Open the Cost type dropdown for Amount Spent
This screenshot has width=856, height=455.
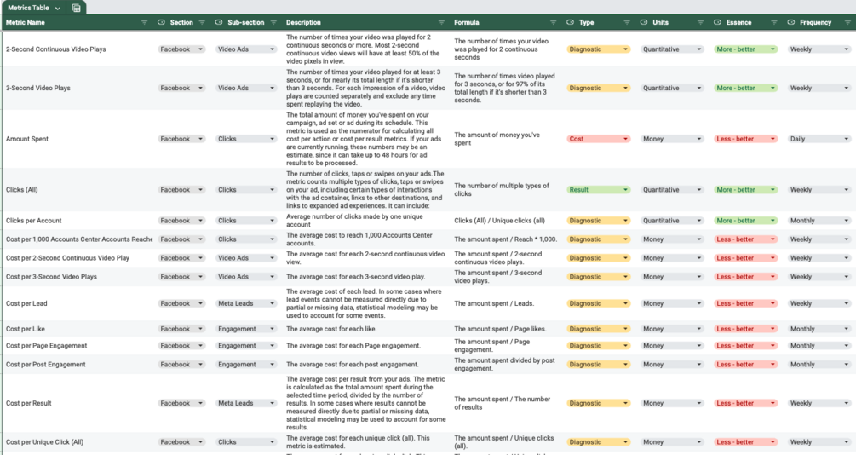(x=598, y=139)
